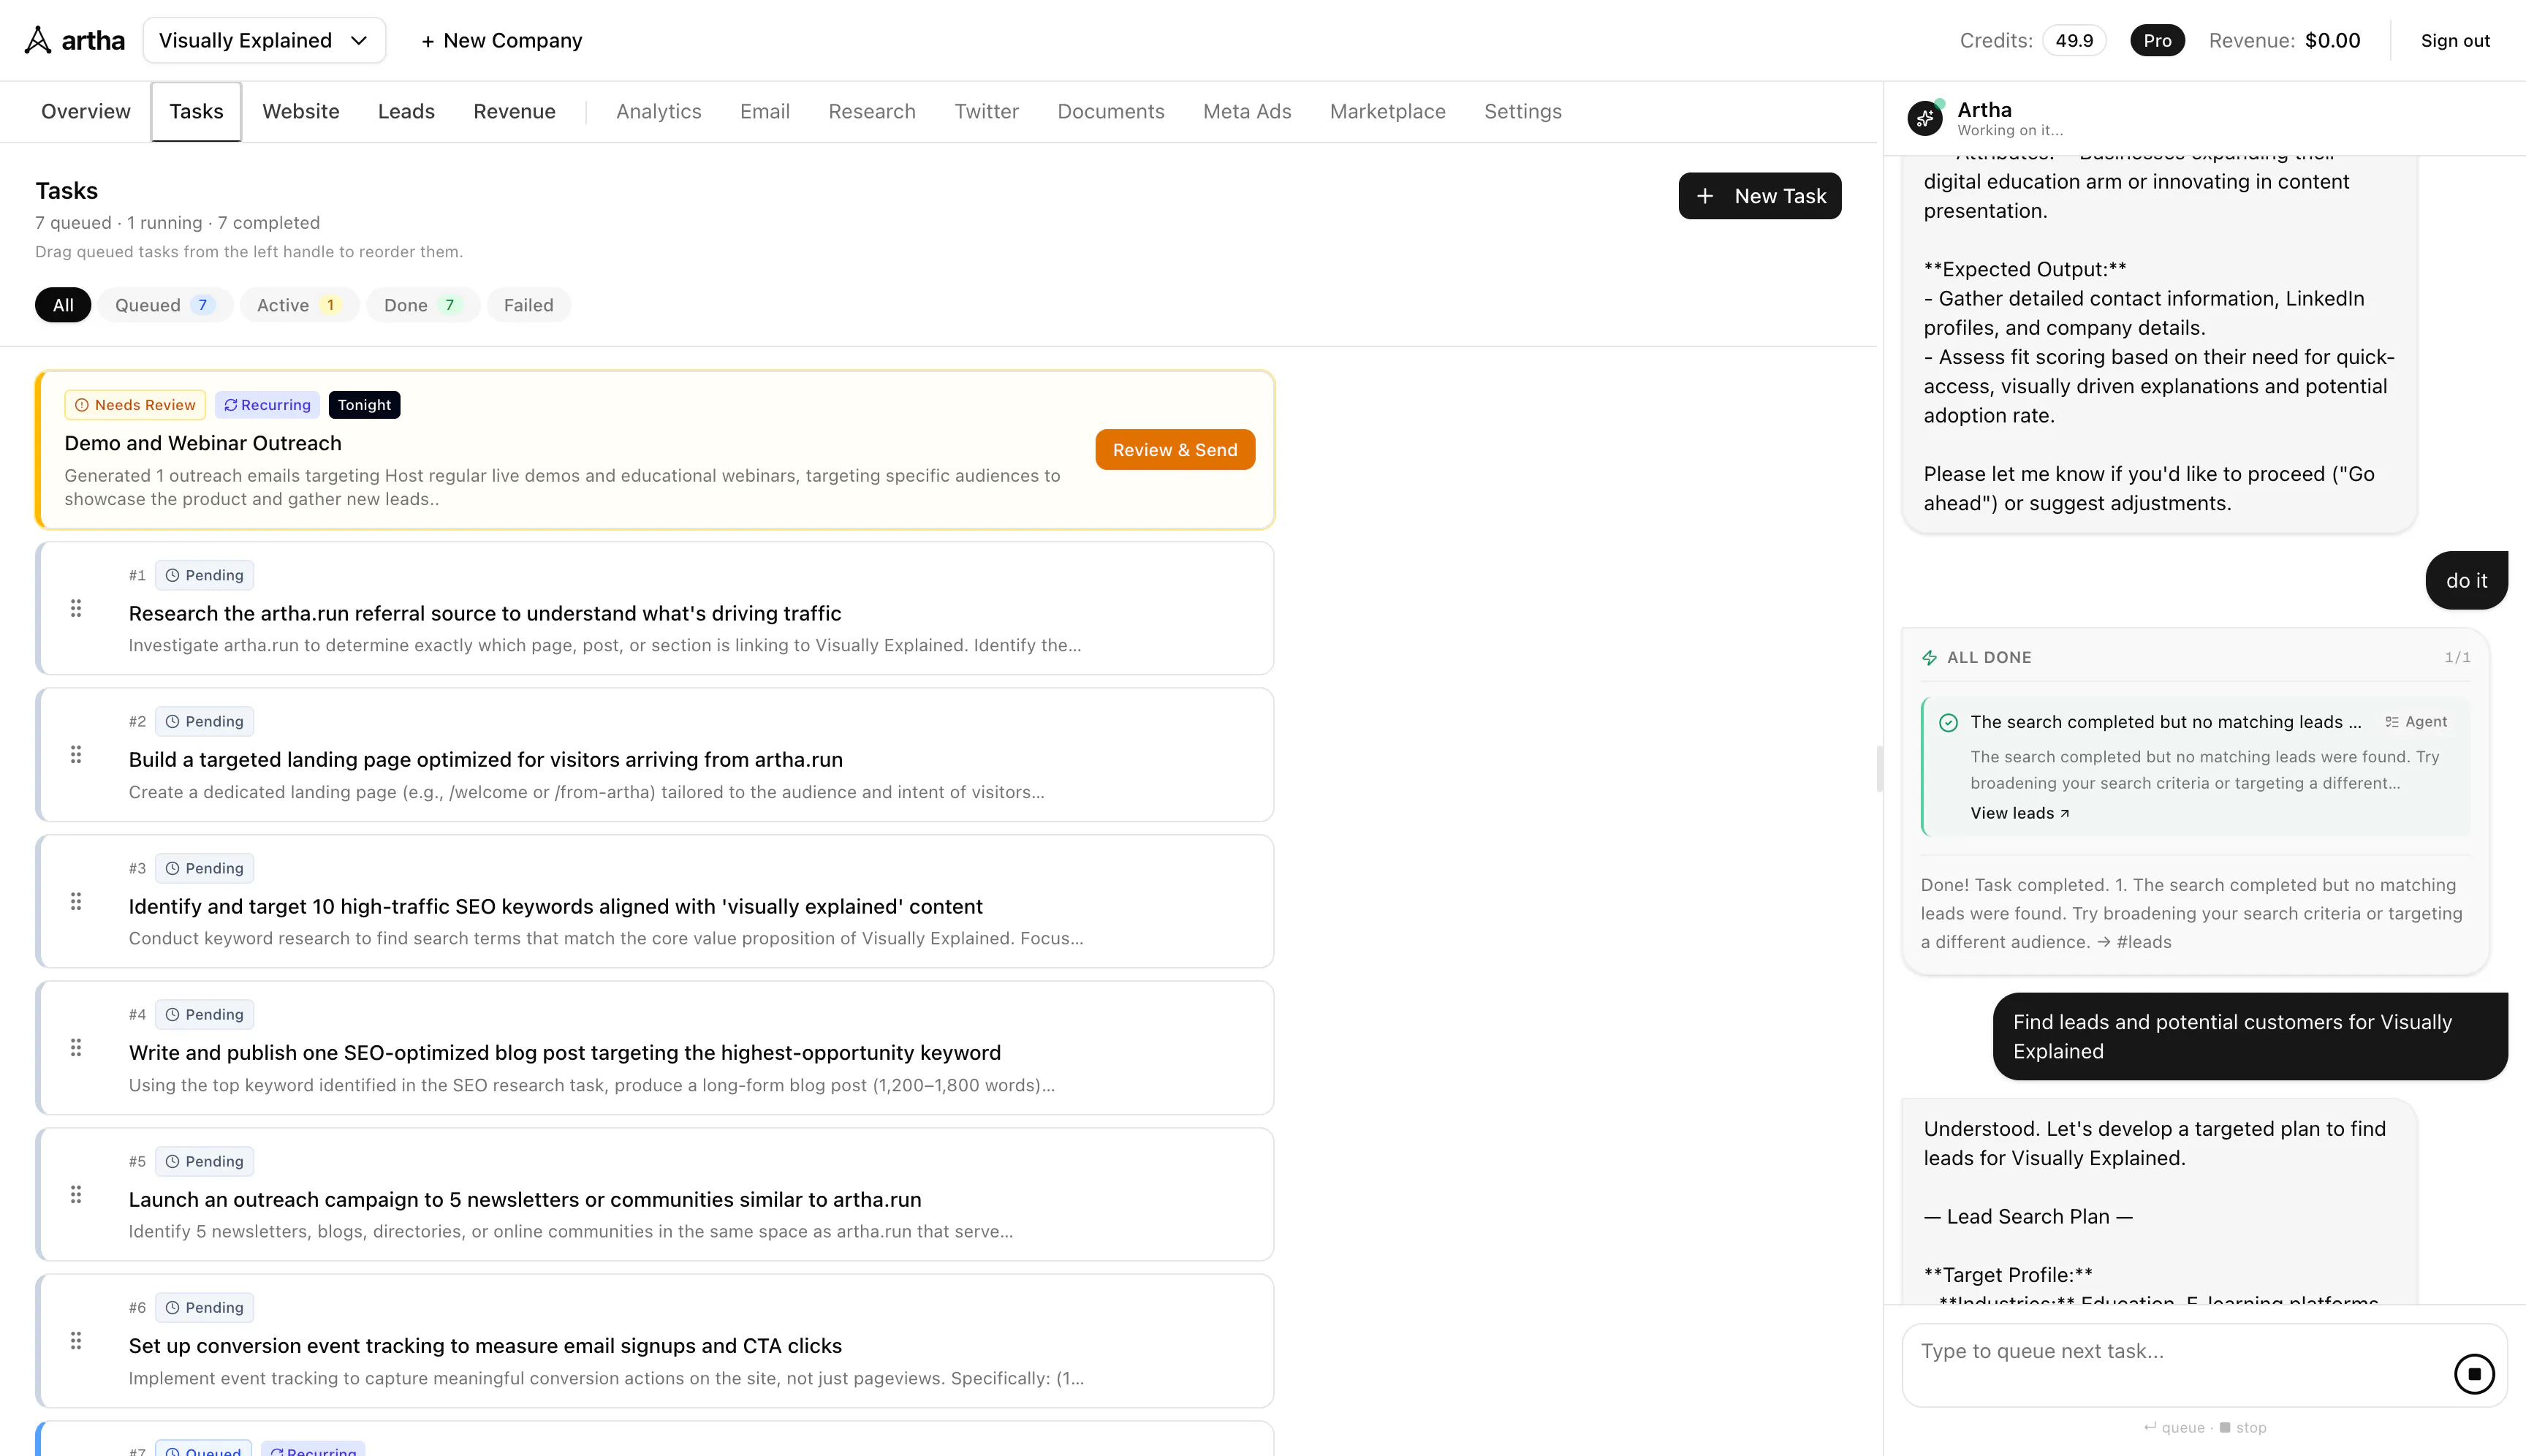Filter tasks by Active
This screenshot has width=2526, height=1456.
coord(299,305)
